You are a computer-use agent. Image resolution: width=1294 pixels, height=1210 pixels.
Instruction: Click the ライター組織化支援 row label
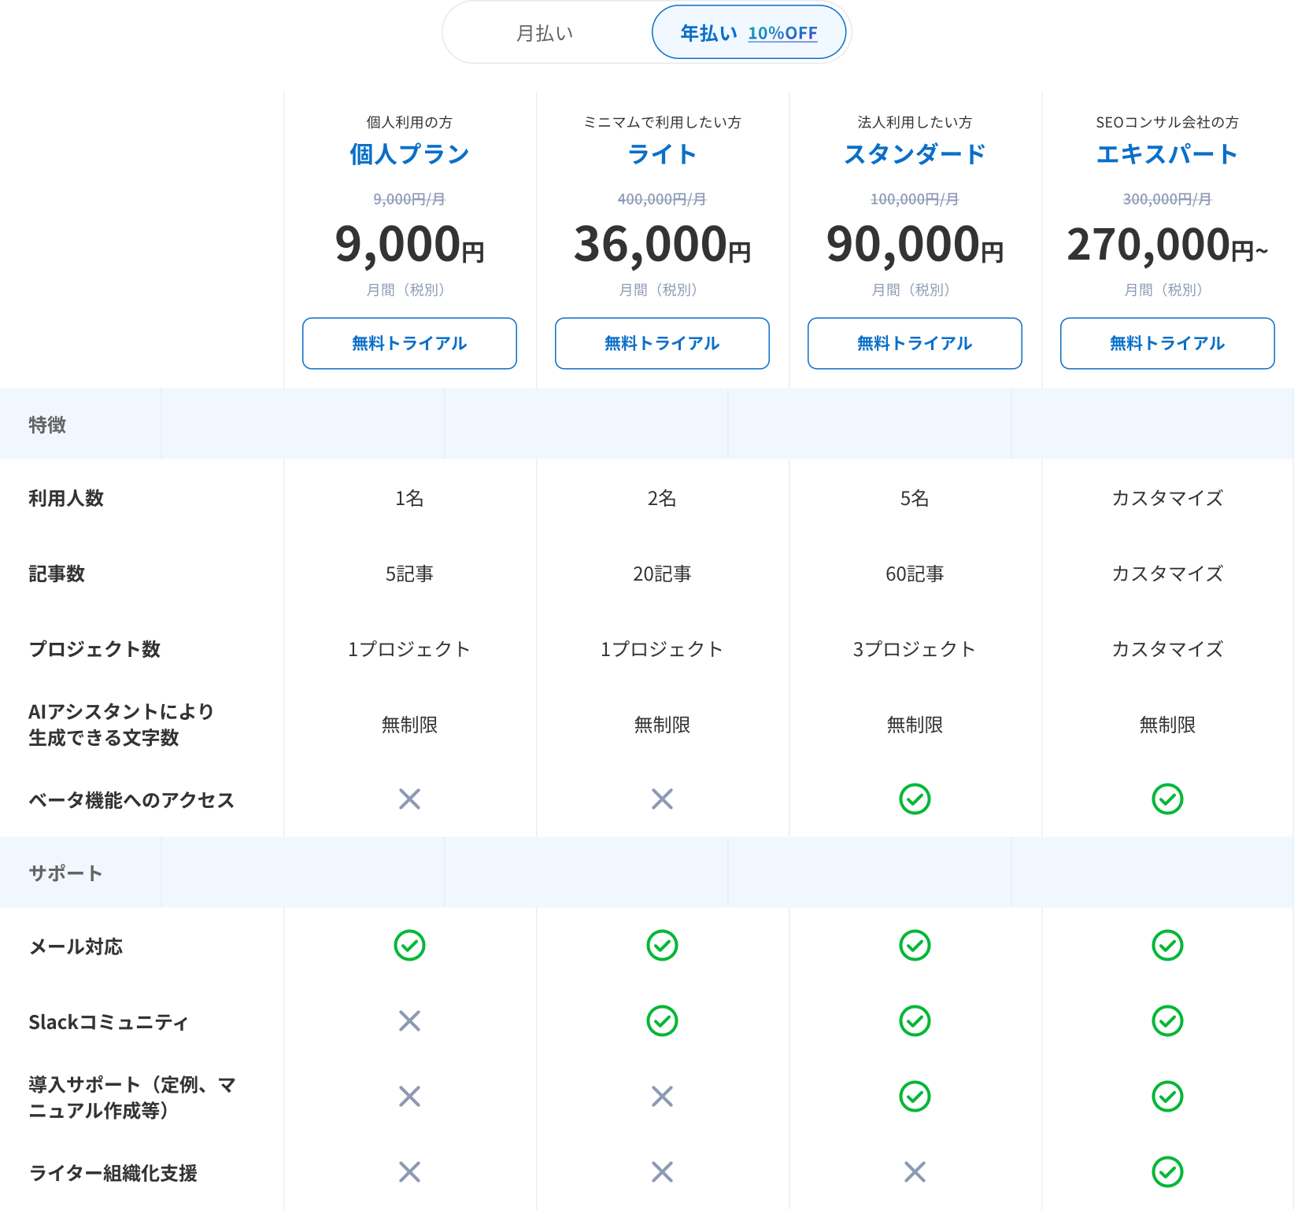click(x=113, y=1173)
